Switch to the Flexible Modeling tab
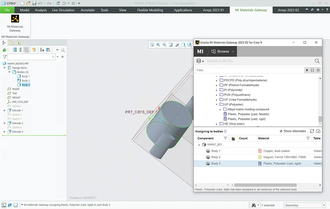The width and height of the screenshot is (330, 209). point(150,10)
